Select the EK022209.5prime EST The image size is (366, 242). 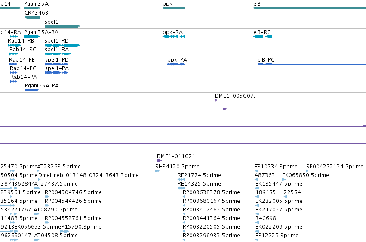(257, 231)
